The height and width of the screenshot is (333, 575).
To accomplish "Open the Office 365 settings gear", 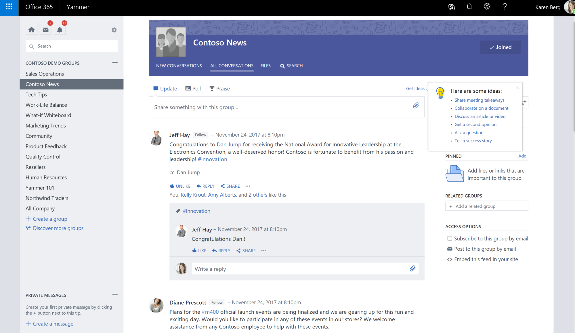I will pyautogui.click(x=487, y=7).
